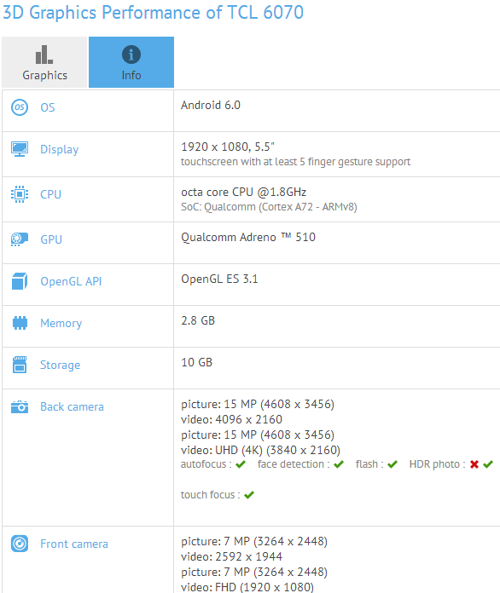
Task: Click the CPU label
Action: click(x=50, y=194)
